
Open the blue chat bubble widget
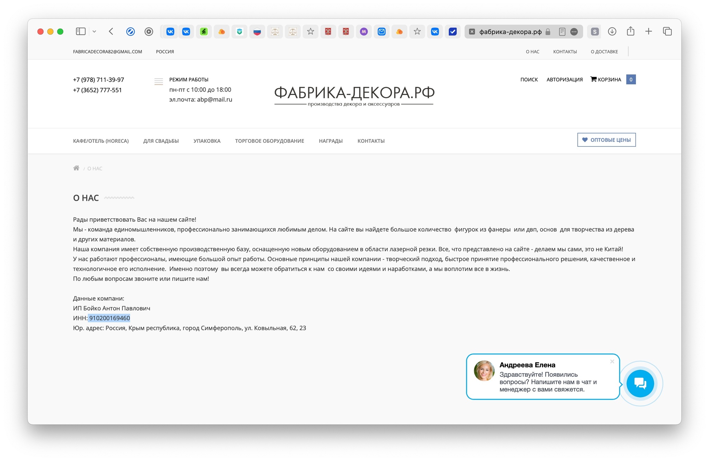[x=640, y=384]
